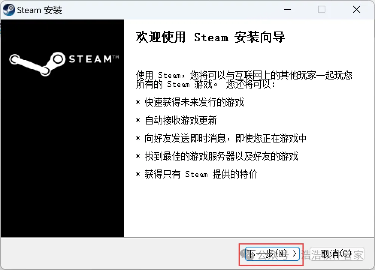Click the Steam icon in title bar

pos(9,10)
